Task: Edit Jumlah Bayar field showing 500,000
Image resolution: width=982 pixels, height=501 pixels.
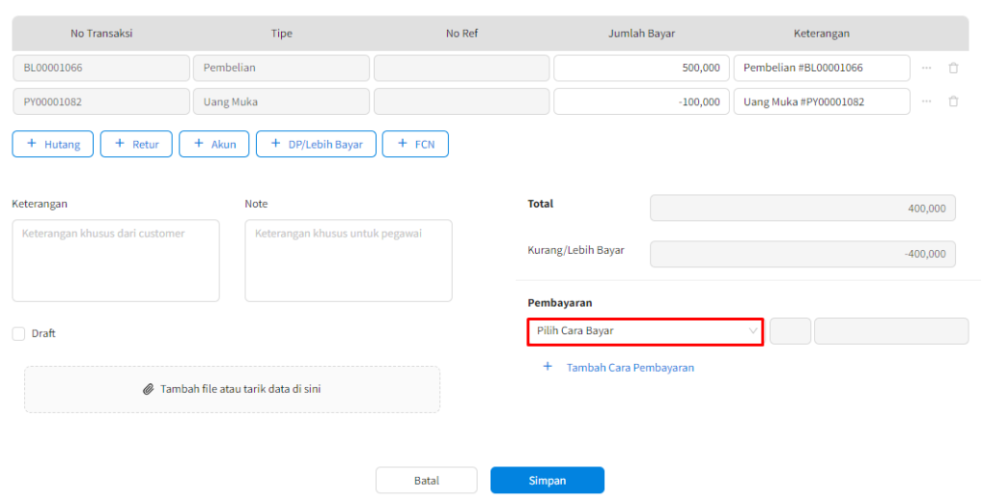Action: pyautogui.click(x=641, y=68)
